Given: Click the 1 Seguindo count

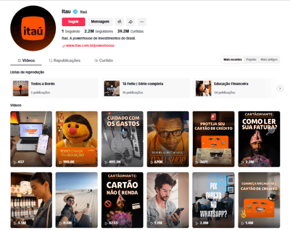Looking at the screenshot, I should click(x=71, y=31).
